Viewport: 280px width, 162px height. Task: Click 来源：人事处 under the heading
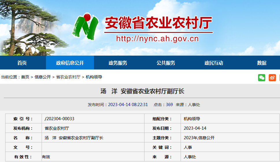tap(188, 105)
